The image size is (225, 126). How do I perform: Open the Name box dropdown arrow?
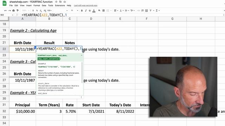[x=13, y=15]
